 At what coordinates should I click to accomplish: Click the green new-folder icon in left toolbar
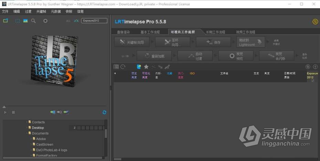tap(6, 21)
